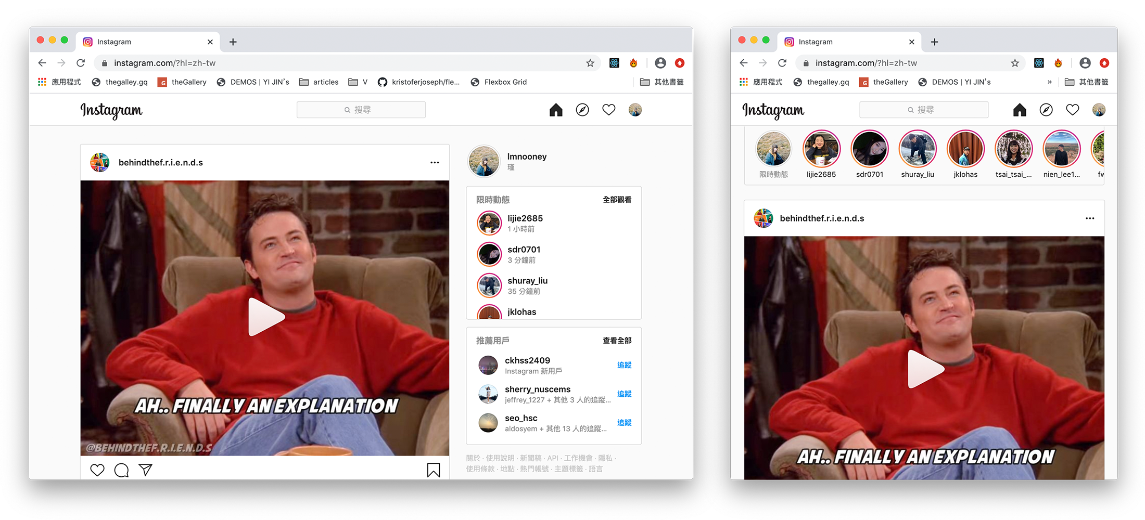Open theGallery bookmark in right window

tap(884, 82)
